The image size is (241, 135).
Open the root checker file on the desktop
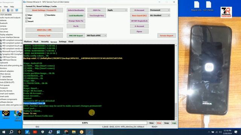(209, 6)
